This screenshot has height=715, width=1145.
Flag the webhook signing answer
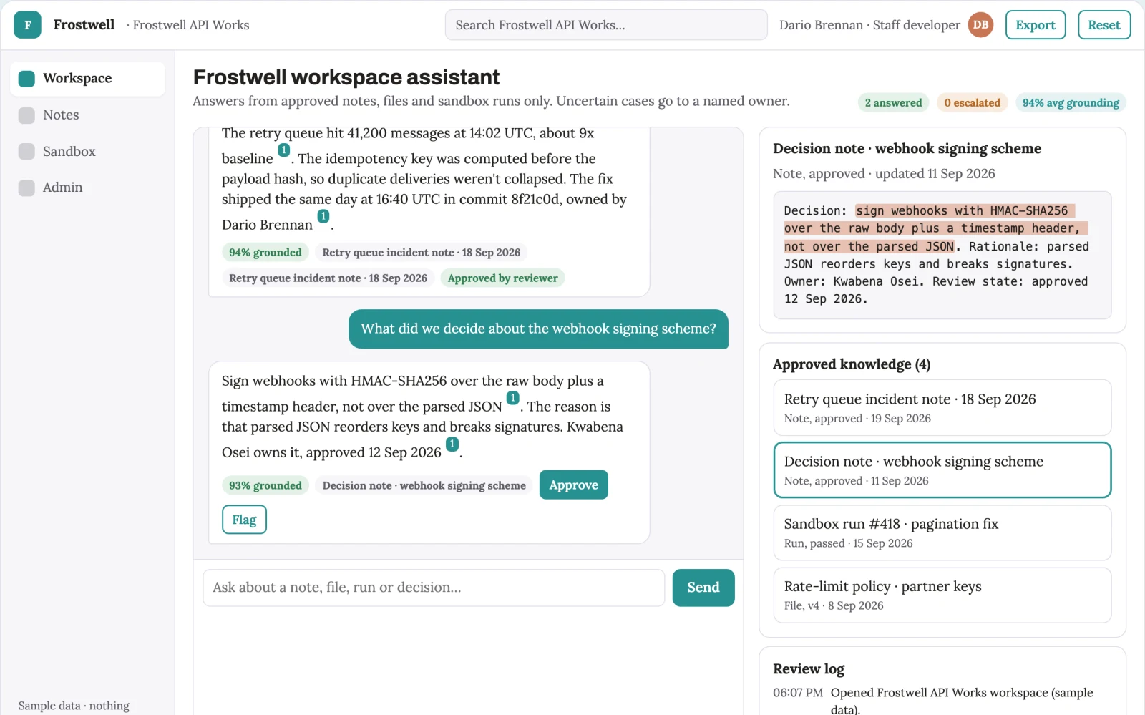(244, 520)
